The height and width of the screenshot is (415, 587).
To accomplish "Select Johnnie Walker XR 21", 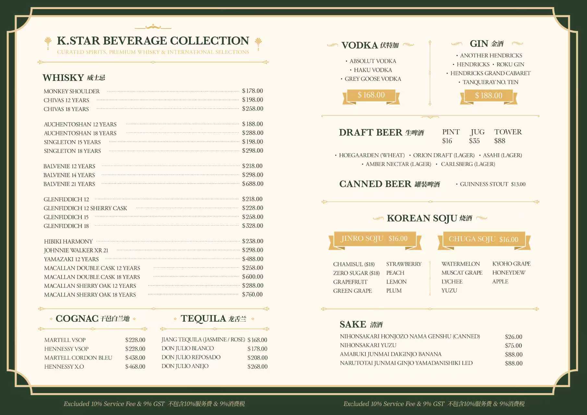I will 76,250.
